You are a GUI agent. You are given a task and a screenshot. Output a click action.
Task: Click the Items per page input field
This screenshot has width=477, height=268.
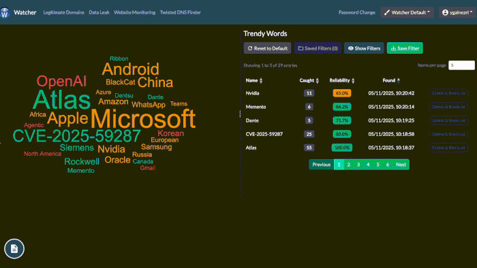[461, 65]
